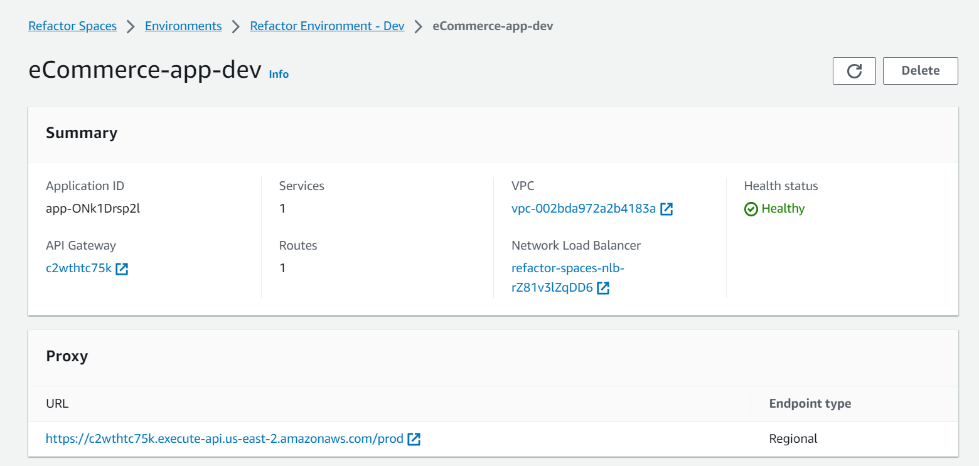This screenshot has height=466, width=979.
Task: Navigate to Environments breadcrumb
Action: click(183, 26)
